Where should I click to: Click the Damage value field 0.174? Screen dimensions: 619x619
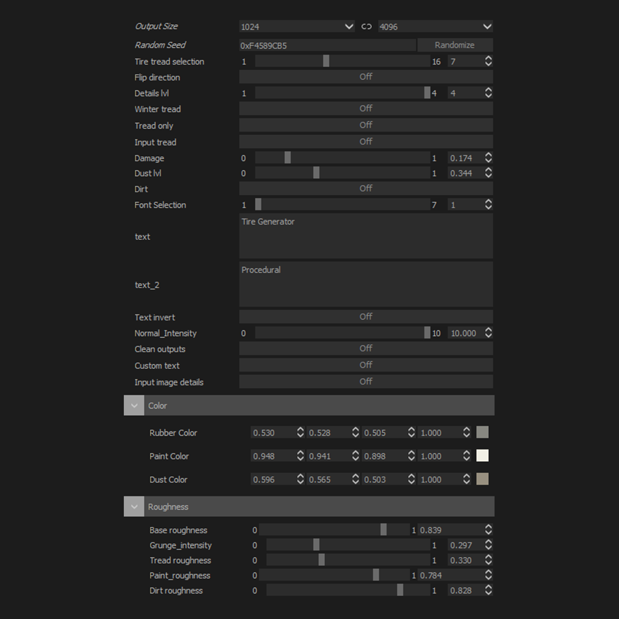coord(466,158)
